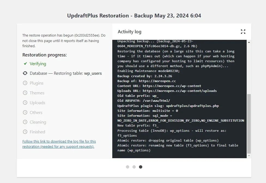
Task: Click the UpdraftPlus Restoration page title
Action: [x=134, y=16]
